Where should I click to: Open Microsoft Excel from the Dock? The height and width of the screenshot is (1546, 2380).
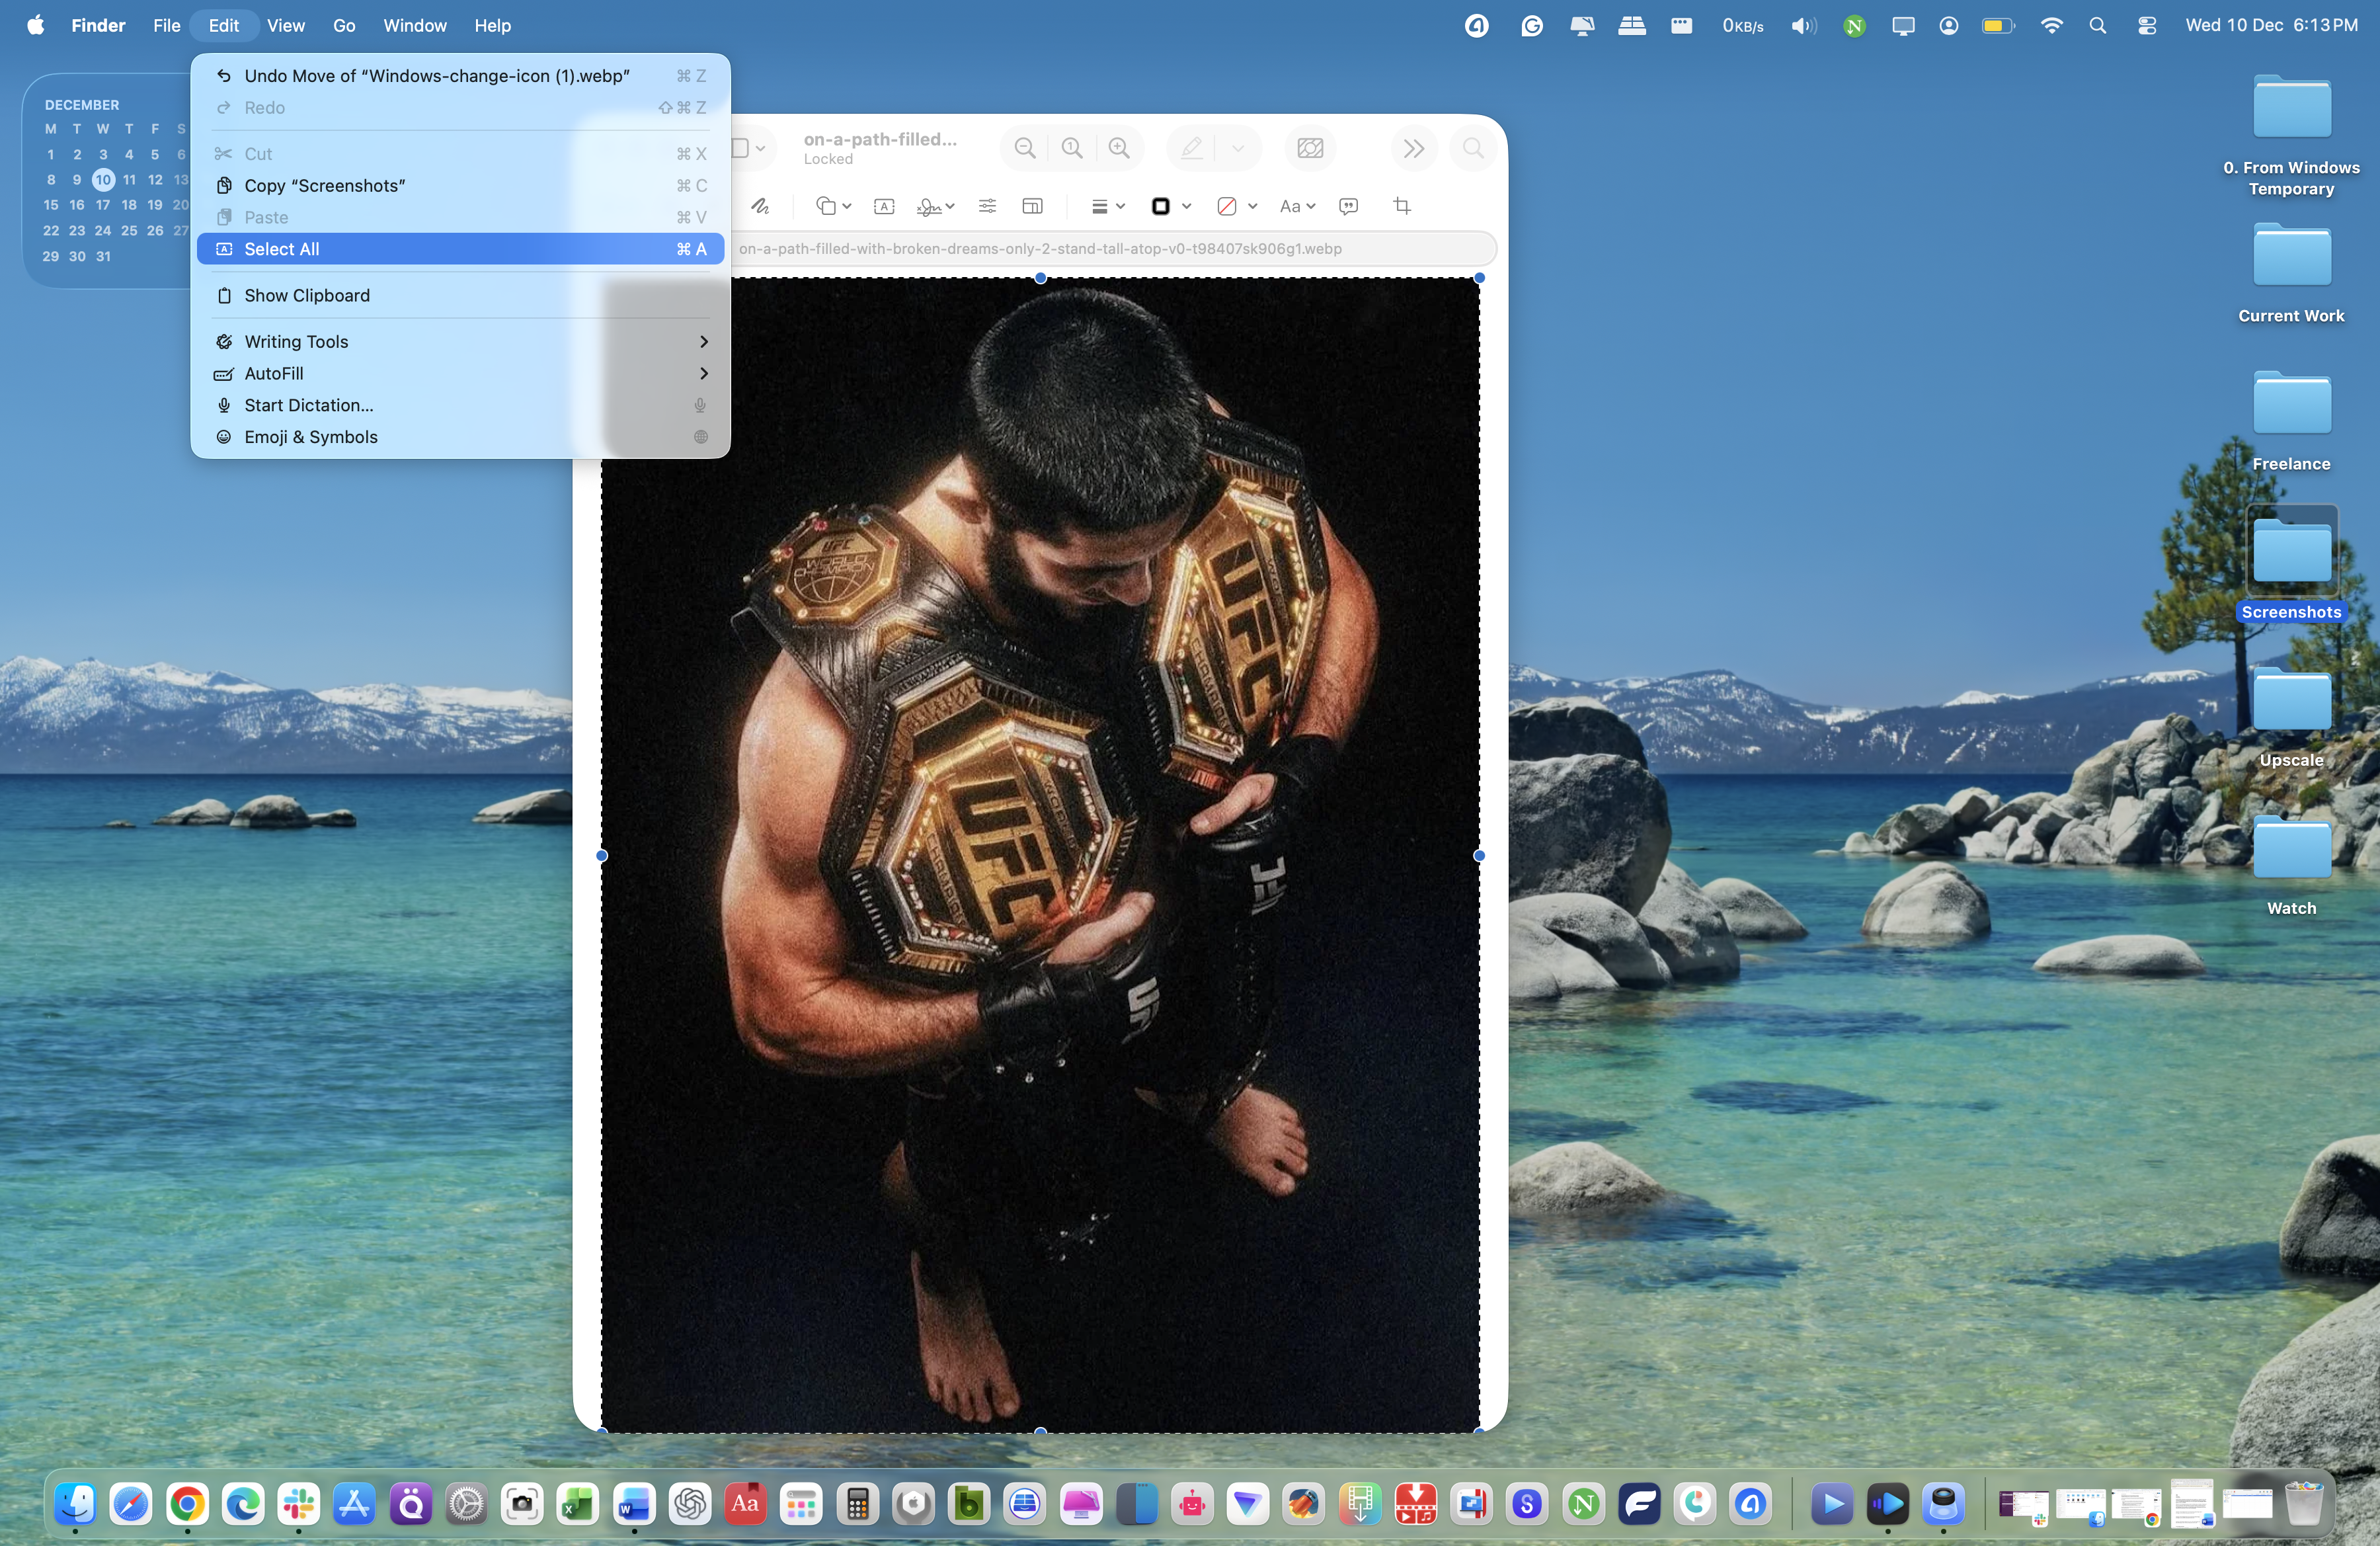(x=578, y=1504)
